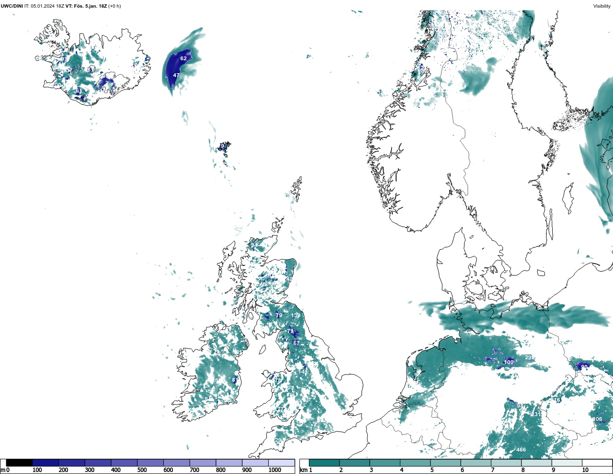Click the '(+0 h)' forecast offset text
613x474 pixels.
coord(115,6)
